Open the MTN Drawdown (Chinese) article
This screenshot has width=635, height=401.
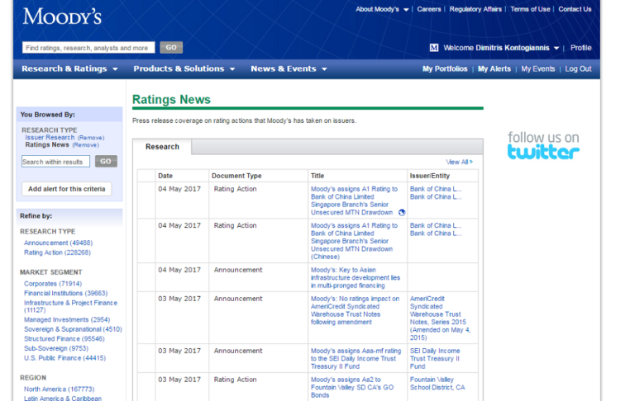354,241
